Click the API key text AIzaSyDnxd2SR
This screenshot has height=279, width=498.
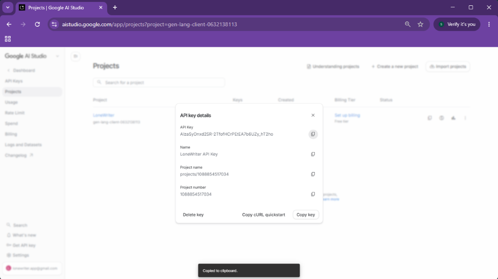[x=227, y=134]
